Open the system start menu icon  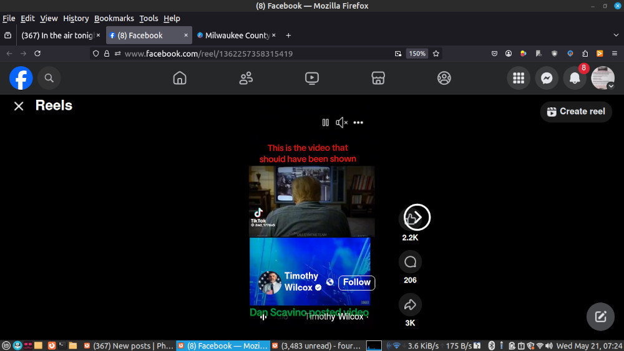tap(6, 346)
